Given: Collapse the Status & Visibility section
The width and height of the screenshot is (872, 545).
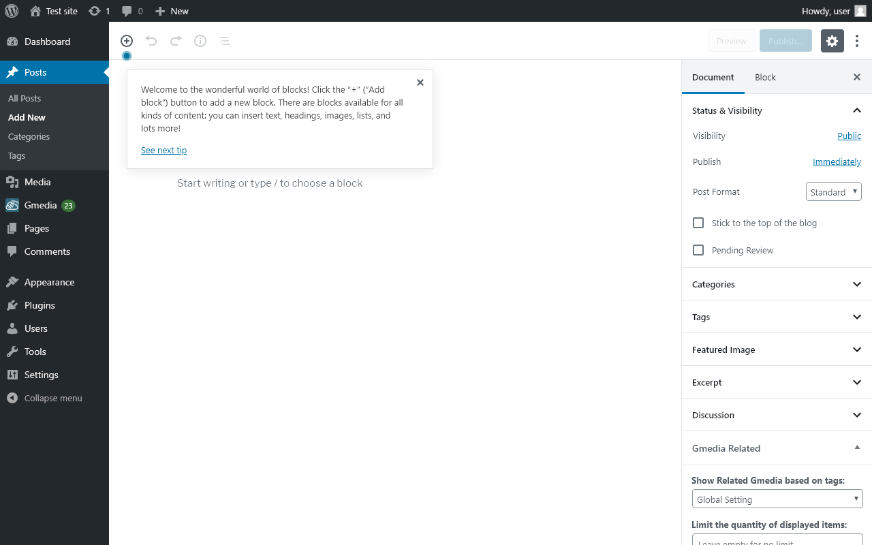Looking at the screenshot, I should coord(777,110).
